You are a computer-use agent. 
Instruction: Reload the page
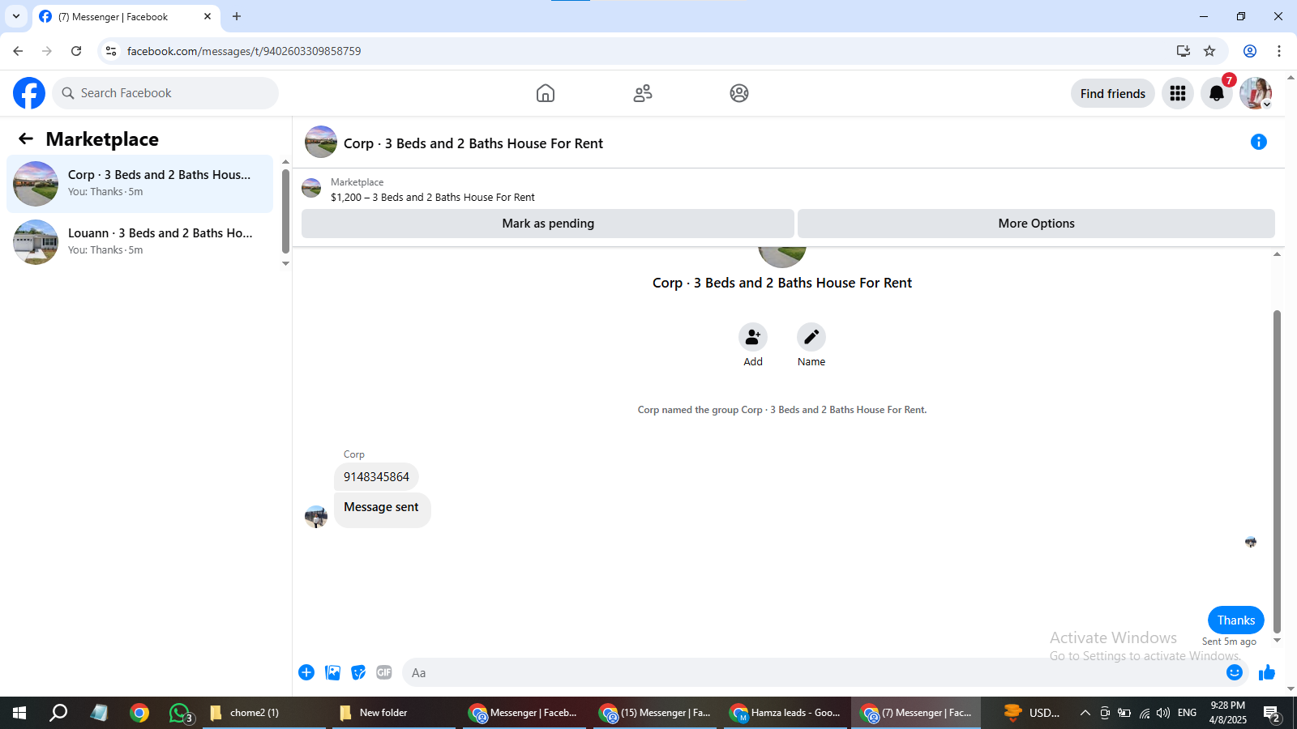76,51
